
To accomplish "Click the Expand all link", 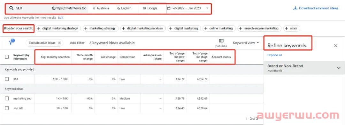I will click(x=275, y=55).
